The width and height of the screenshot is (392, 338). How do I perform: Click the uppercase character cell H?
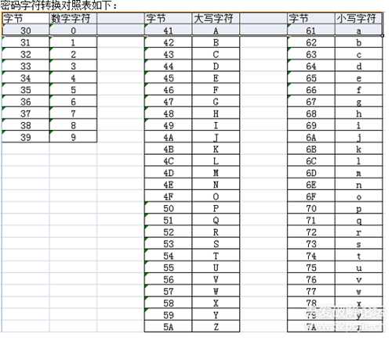tap(216, 113)
